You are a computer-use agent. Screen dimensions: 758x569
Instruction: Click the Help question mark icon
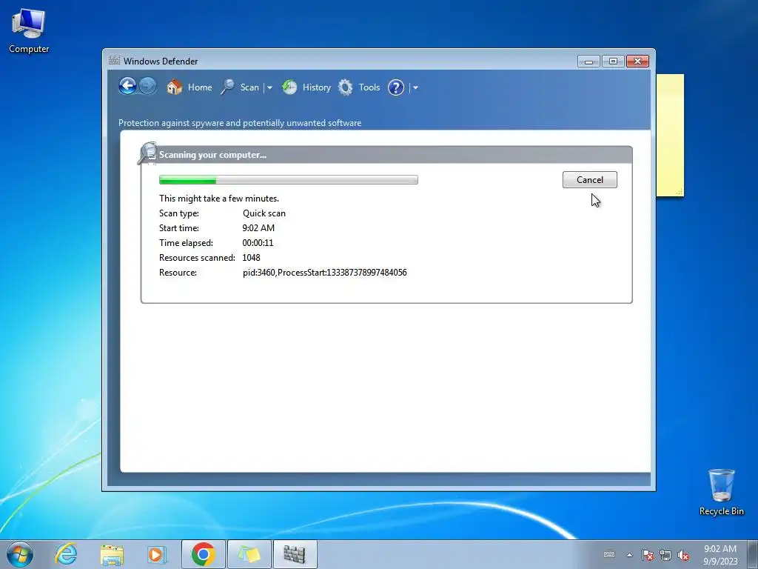(x=396, y=87)
